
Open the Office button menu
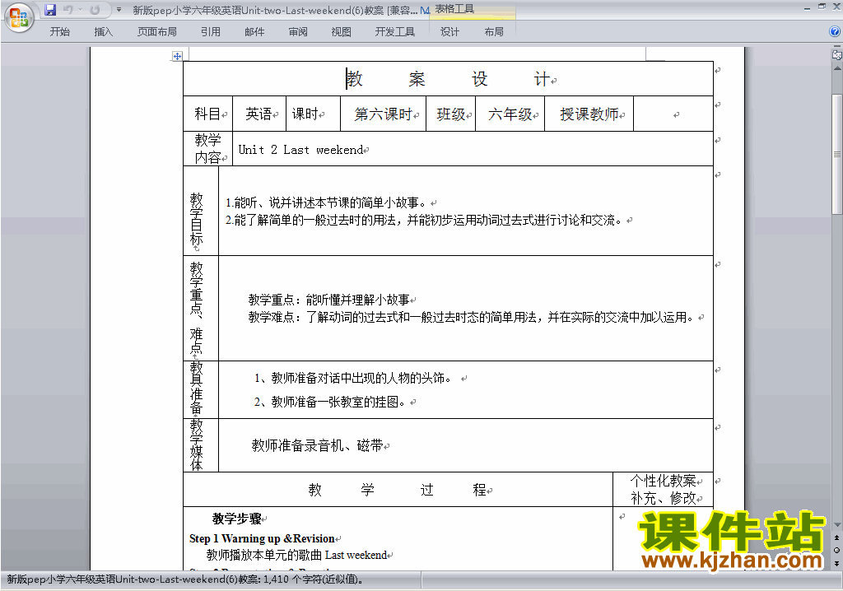19,17
